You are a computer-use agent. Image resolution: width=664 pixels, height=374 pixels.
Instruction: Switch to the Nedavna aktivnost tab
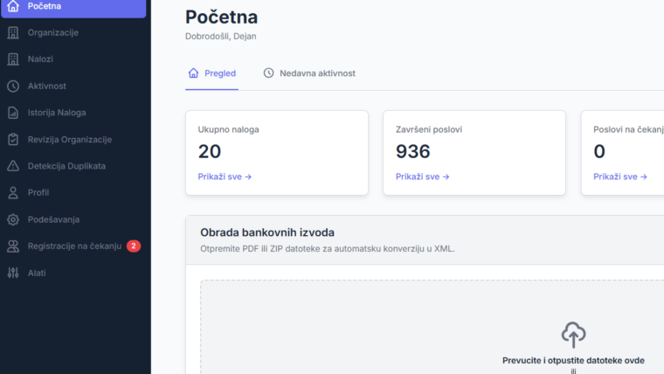(309, 73)
